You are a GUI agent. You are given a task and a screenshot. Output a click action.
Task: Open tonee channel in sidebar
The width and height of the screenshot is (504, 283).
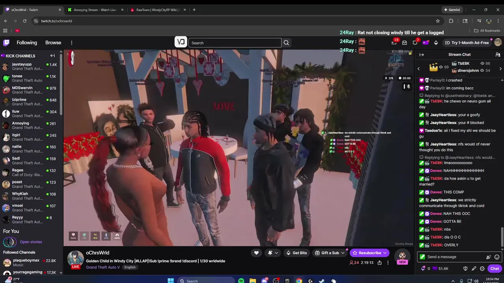[30, 78]
